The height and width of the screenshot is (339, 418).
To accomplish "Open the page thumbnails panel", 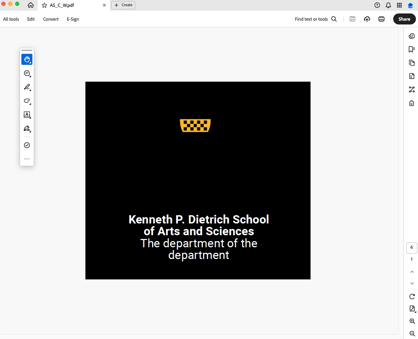I will [x=411, y=63].
